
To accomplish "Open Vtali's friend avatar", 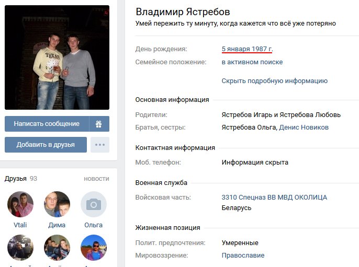I will click(20, 204).
